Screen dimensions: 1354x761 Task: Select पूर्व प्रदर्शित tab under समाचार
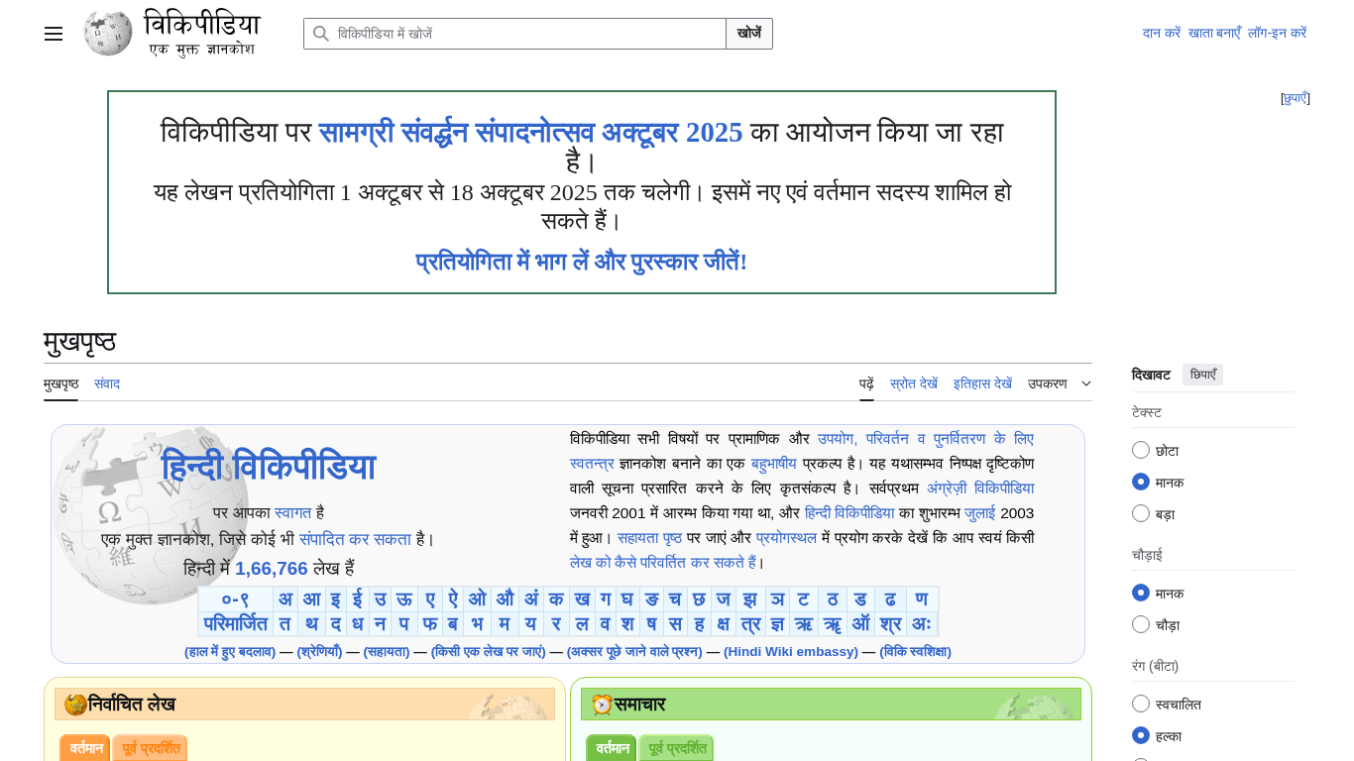677,748
